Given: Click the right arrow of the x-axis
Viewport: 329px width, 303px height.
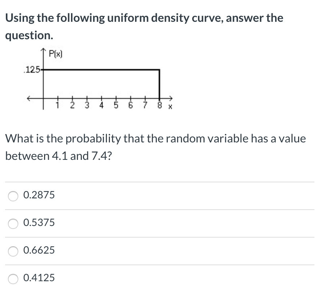Looking at the screenshot, I should [170, 98].
